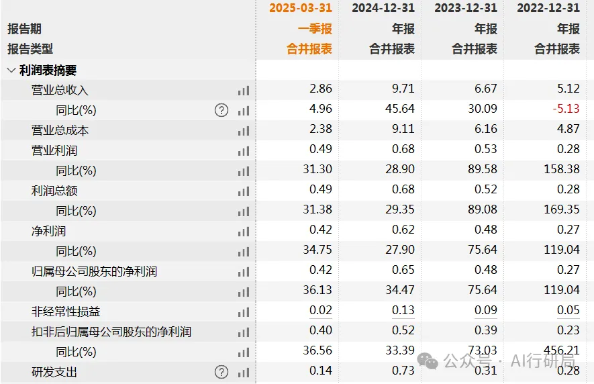
Task: Click the 利润表摘要 section title
Action: pyautogui.click(x=48, y=70)
